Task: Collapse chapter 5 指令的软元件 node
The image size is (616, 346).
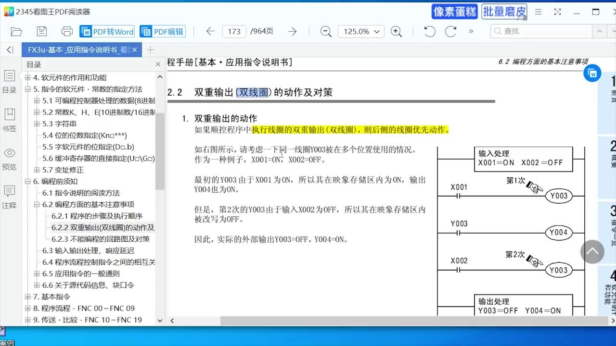Action: click(x=28, y=89)
